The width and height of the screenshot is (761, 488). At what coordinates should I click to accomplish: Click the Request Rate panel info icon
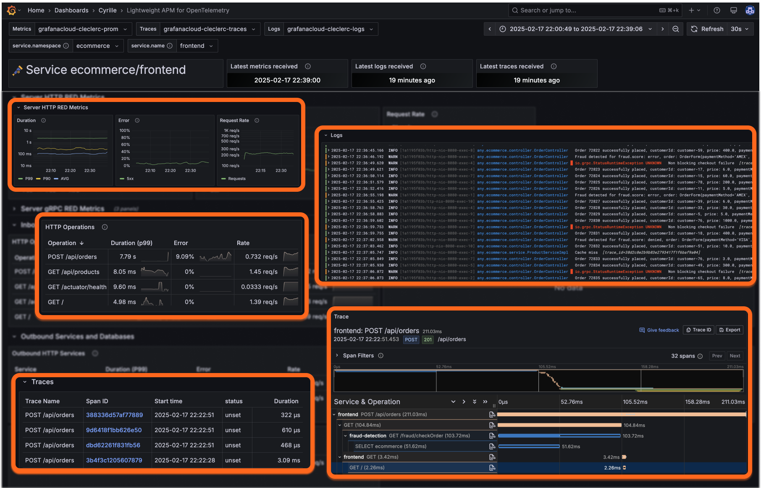click(x=257, y=120)
